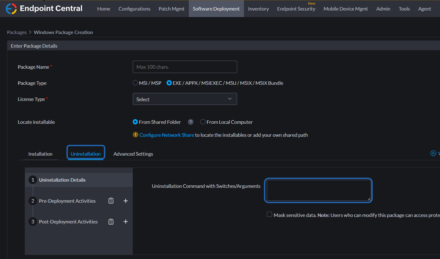Image resolution: width=440 pixels, height=259 pixels.
Task: Select the Pre-Deployment Activities step
Action: pyautogui.click(x=67, y=201)
